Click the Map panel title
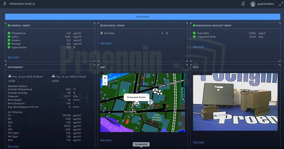Screen dimensions: 284x149 point(103,67)
